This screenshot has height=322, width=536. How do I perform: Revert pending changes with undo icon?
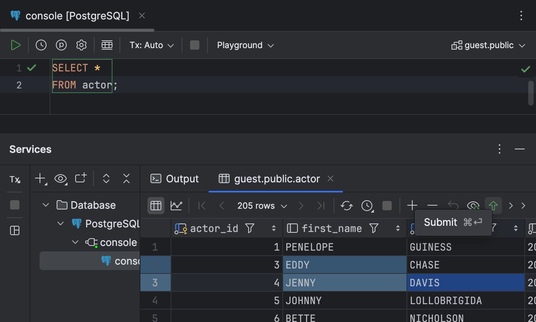[453, 205]
